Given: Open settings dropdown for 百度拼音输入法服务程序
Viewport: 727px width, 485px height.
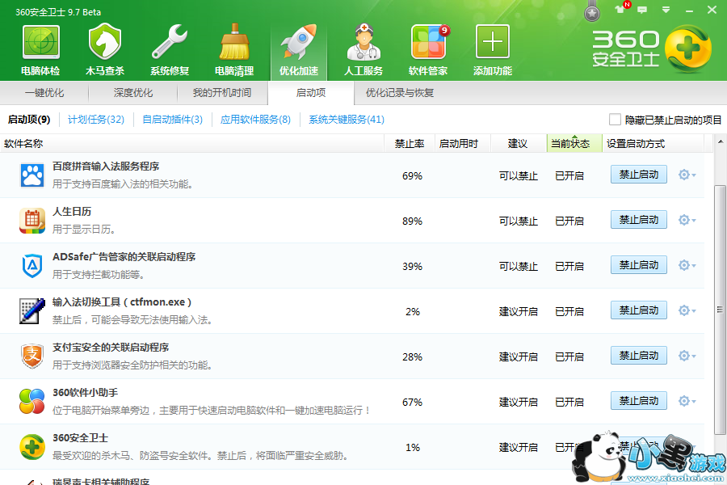Looking at the screenshot, I should 687,175.
